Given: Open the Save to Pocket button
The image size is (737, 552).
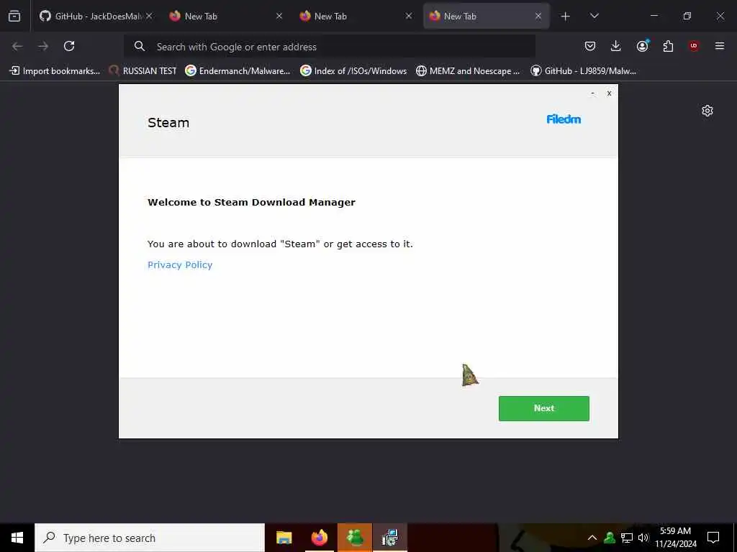Looking at the screenshot, I should pyautogui.click(x=590, y=46).
